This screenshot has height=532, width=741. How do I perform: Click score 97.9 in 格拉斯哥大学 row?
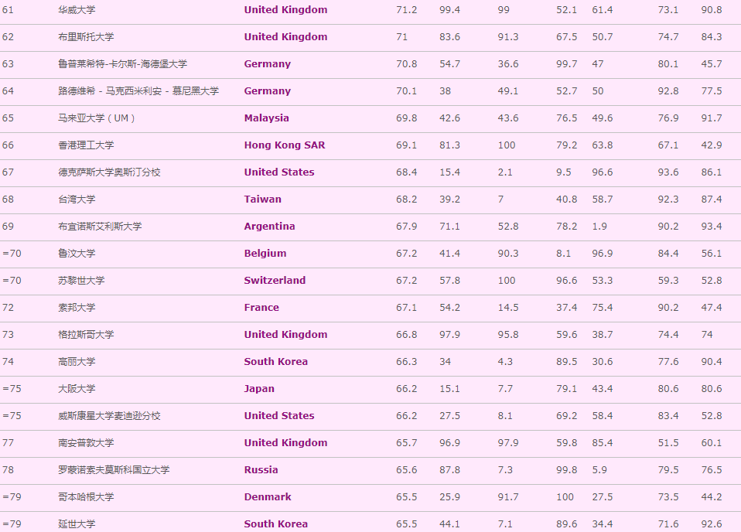click(x=450, y=335)
